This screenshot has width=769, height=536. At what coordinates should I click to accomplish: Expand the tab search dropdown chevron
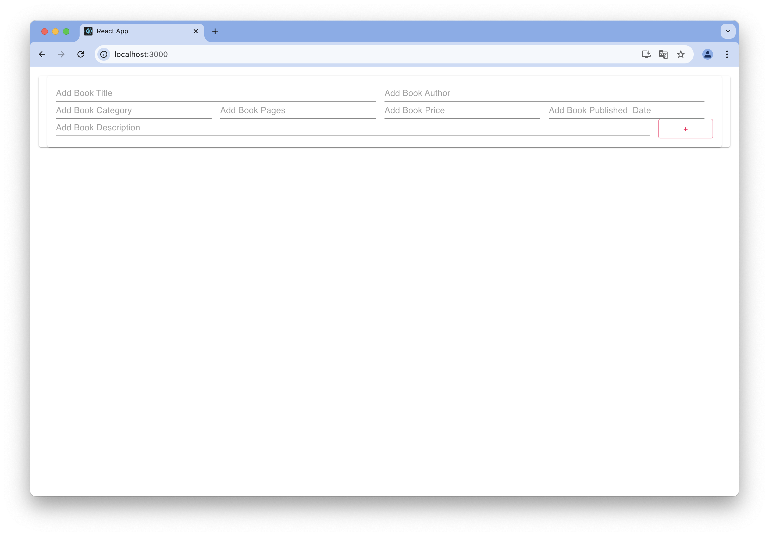[x=728, y=31]
